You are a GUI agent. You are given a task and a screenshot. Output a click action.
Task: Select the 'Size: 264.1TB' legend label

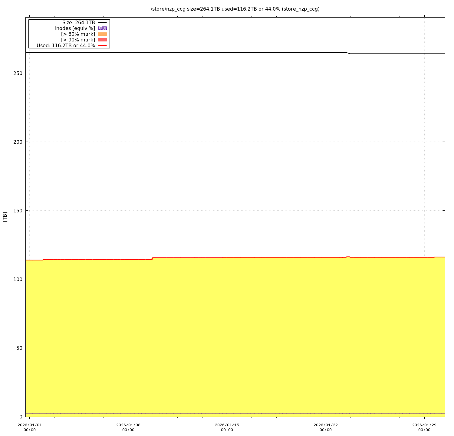(78, 22)
